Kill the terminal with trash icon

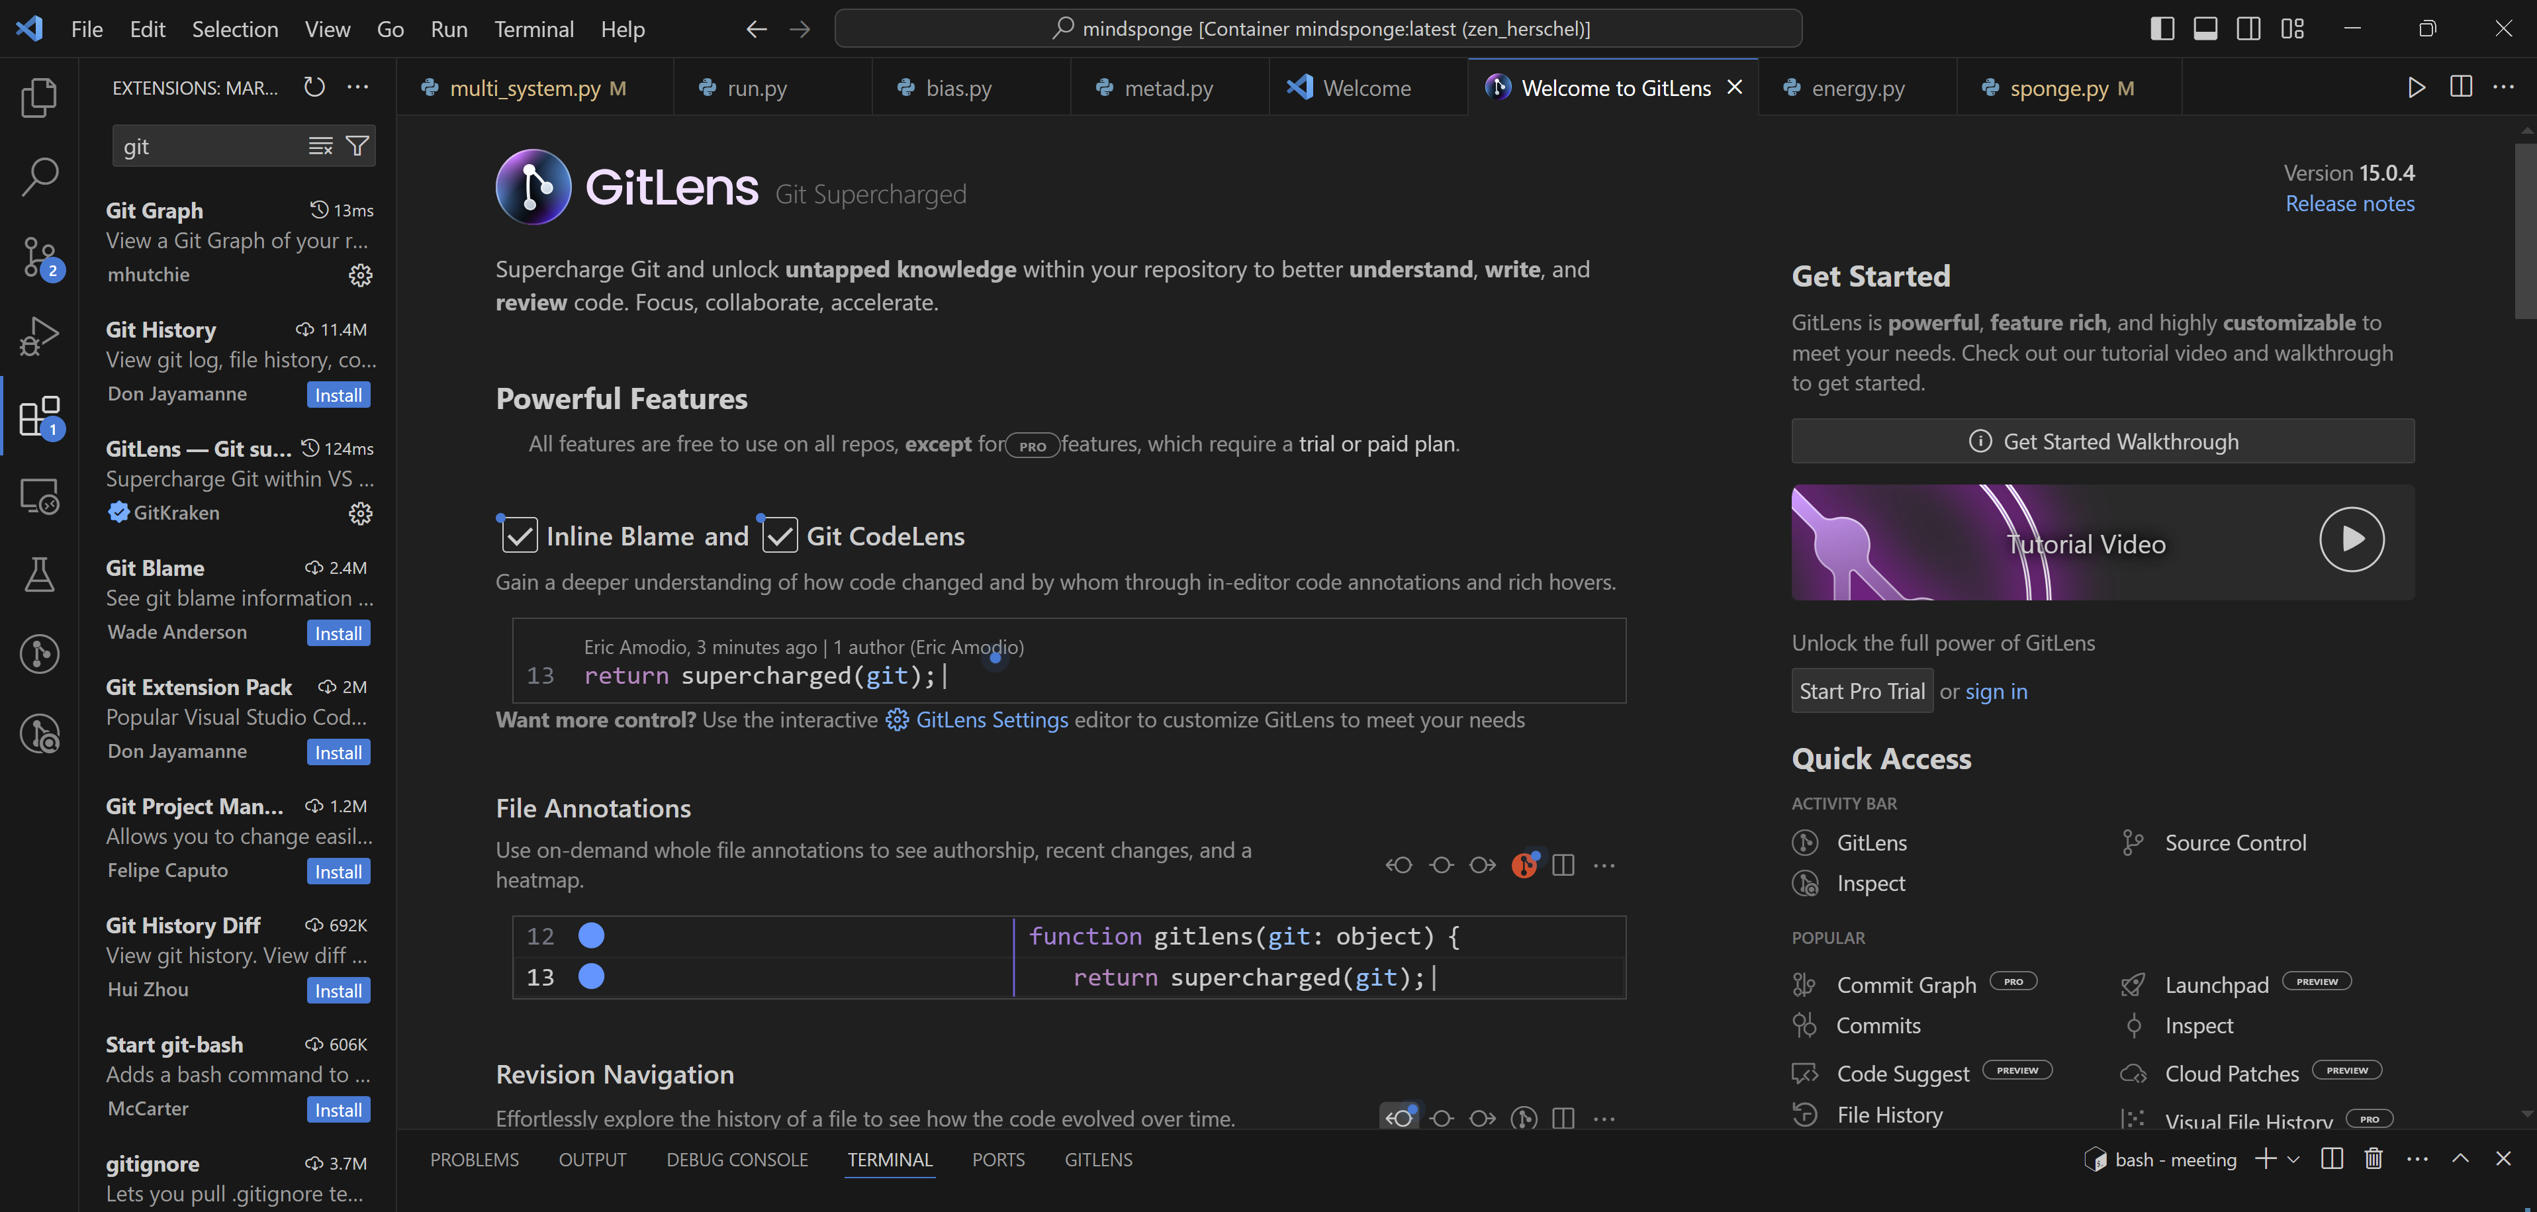[x=2374, y=1159]
